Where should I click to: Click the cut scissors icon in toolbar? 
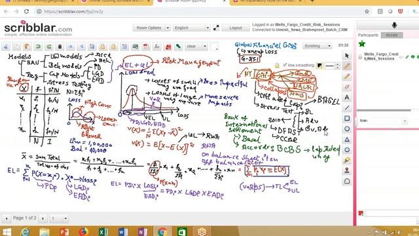tap(6, 47)
